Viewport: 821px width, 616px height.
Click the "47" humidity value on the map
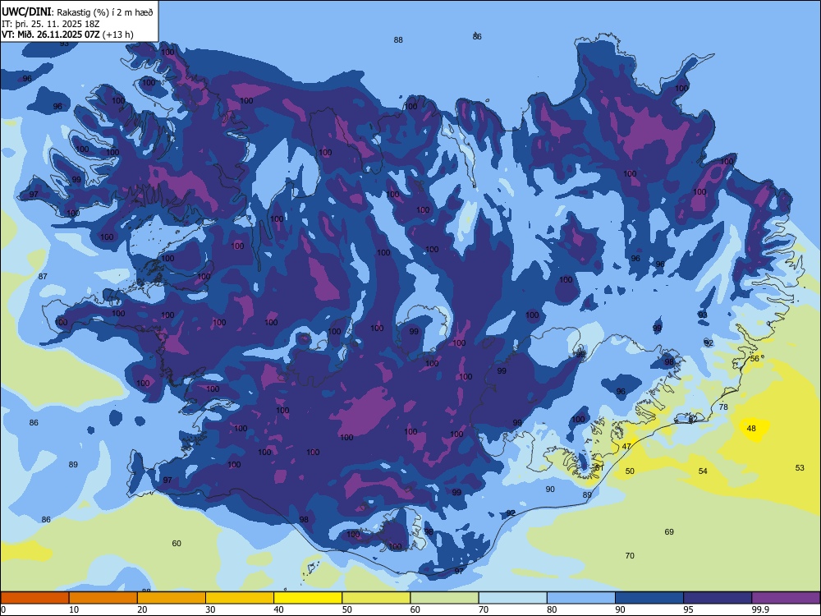[x=626, y=447]
